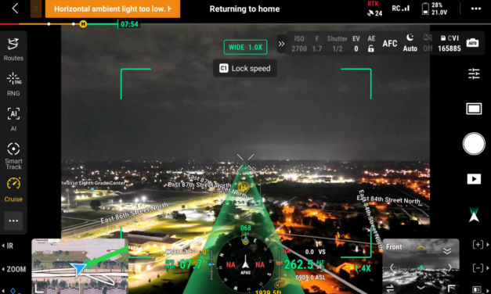
Task: Adjust the F 1.7 aperture value
Action: click(317, 44)
